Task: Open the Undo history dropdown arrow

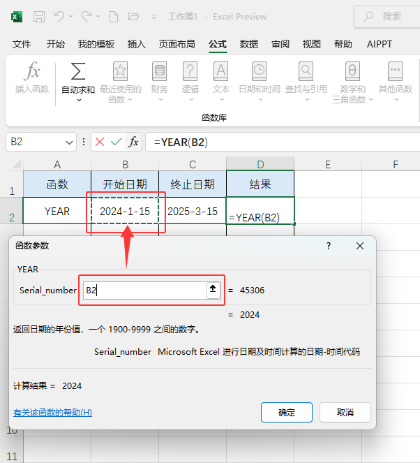Action: (x=70, y=17)
